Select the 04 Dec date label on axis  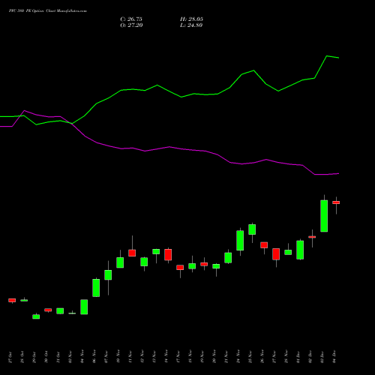[x=334, y=357]
